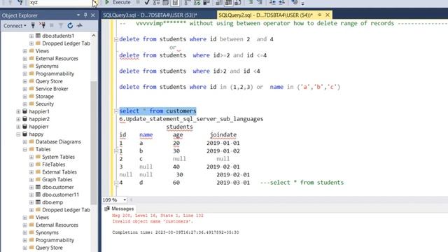Expand the dbo.customer table node
Image resolution: width=448 pixels, height=252 pixels.
pyautogui.click(x=31, y=188)
